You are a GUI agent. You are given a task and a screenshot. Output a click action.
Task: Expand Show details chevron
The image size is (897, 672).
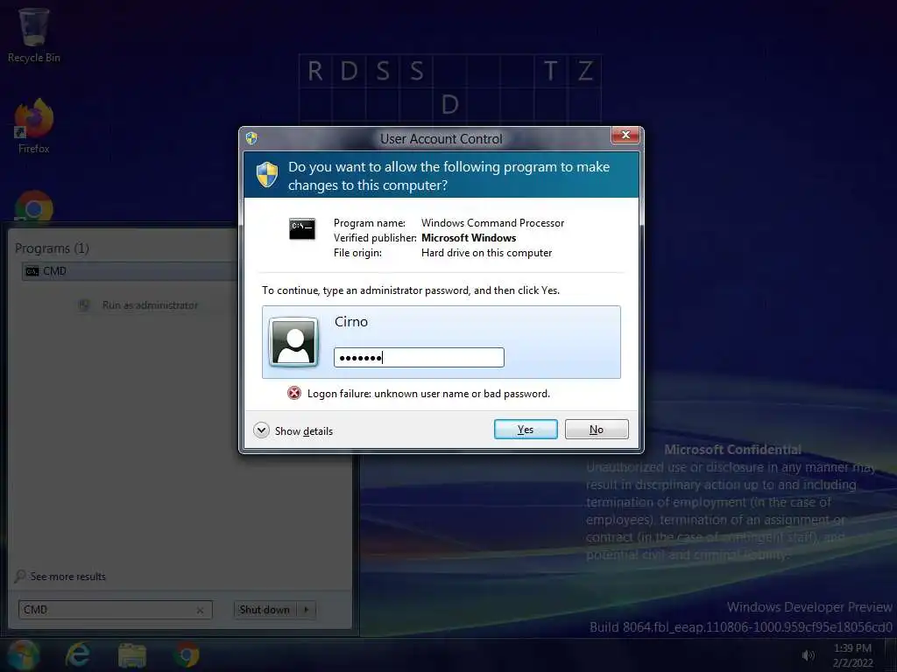click(261, 430)
